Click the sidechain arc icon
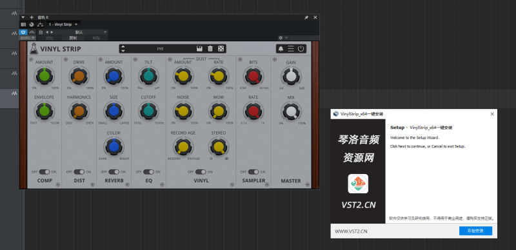The height and width of the screenshot is (250, 516). click(32, 32)
